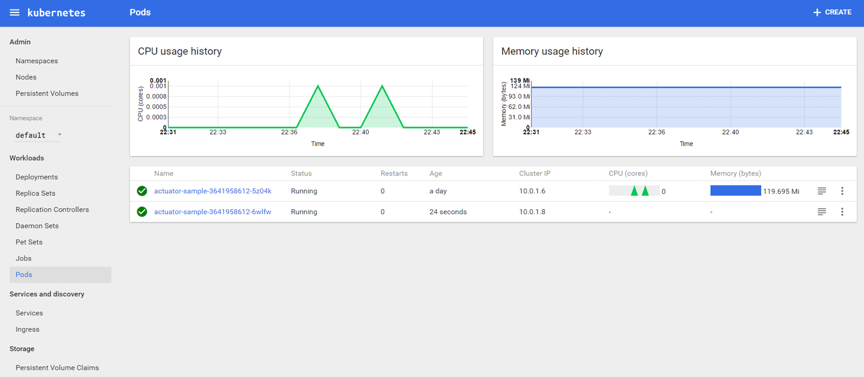Image resolution: width=864 pixels, height=377 pixels.
Task: Click the plus CREATE button
Action: coord(832,12)
